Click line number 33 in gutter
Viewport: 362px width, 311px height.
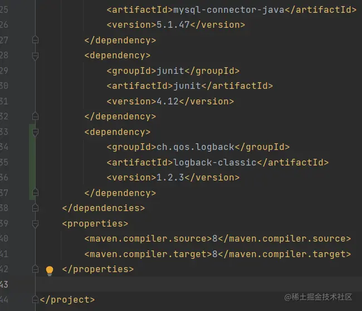click(4, 132)
